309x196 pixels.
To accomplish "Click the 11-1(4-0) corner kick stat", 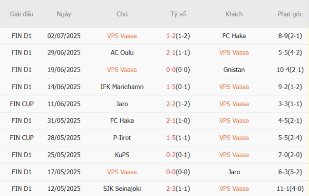I will (x=290, y=189).
